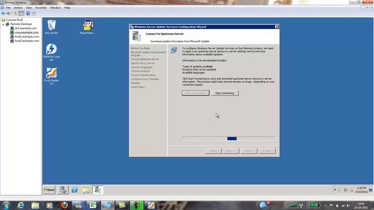This screenshot has height=210, width=374.
Task: Select wsus.example.com in the console tree
Action: (26, 33)
